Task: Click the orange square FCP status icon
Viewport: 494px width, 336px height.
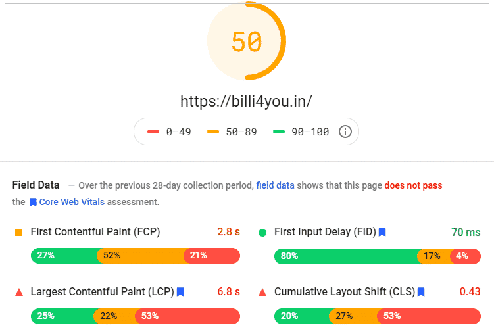Action: (x=18, y=233)
